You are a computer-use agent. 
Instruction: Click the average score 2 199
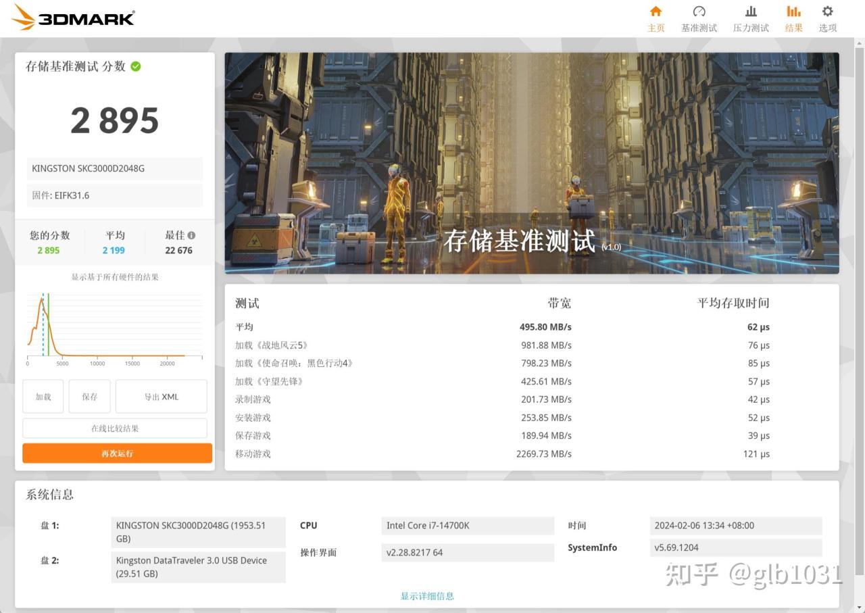(114, 251)
